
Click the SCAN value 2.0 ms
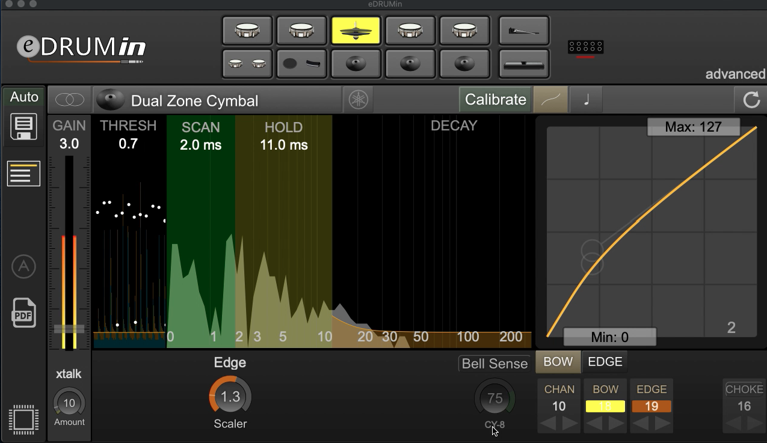point(201,145)
